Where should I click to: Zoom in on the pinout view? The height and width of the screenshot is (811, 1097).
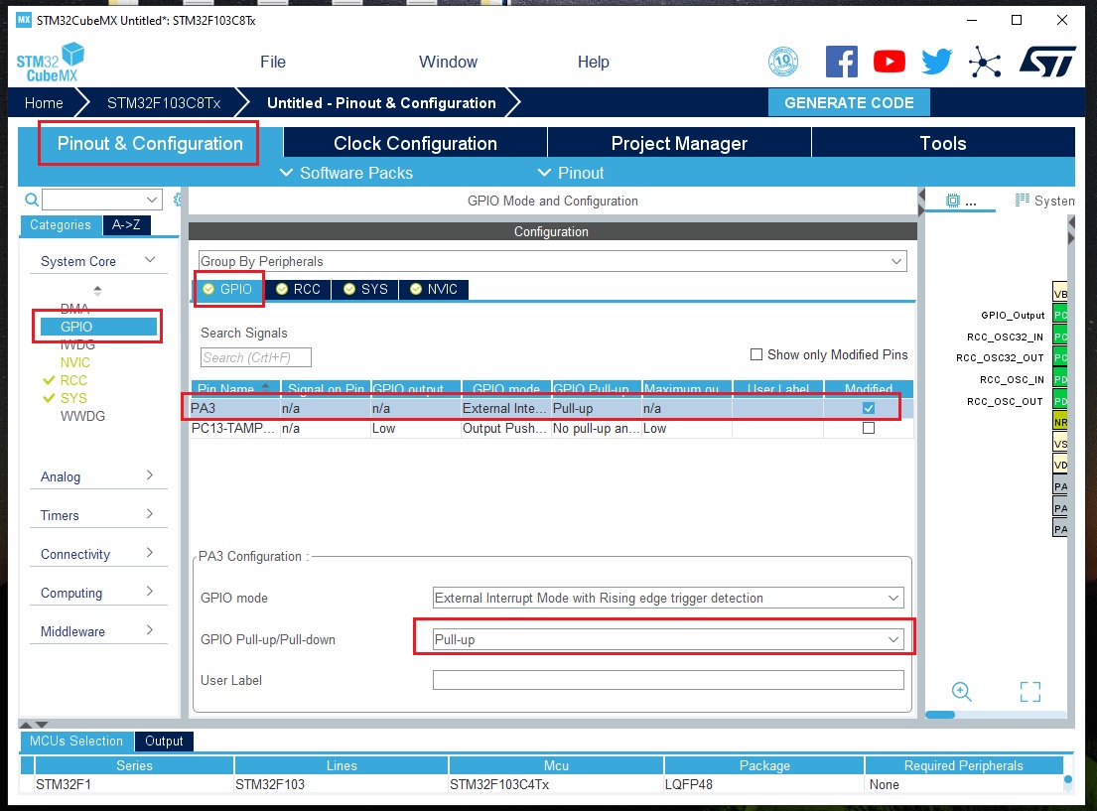click(962, 691)
